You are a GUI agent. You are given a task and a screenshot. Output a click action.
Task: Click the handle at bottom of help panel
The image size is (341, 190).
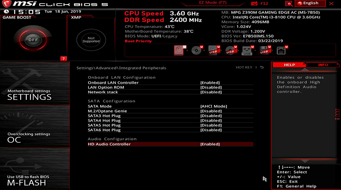tap(305, 161)
